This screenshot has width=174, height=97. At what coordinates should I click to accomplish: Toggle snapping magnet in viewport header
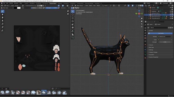pos(114,5)
